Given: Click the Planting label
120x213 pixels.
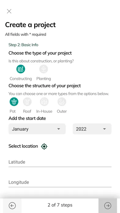Looking at the screenshot, I should pyautogui.click(x=44, y=79).
